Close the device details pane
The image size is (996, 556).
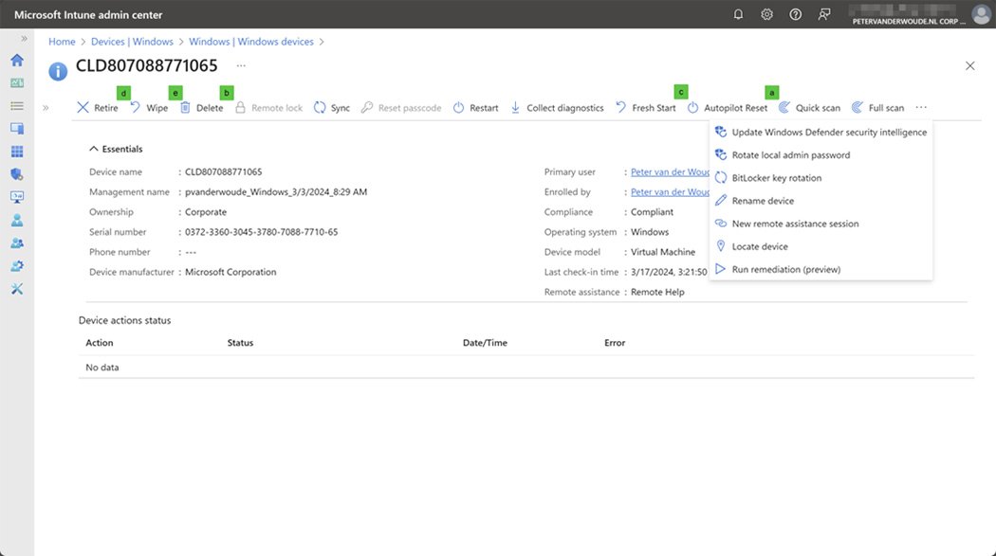tap(969, 66)
